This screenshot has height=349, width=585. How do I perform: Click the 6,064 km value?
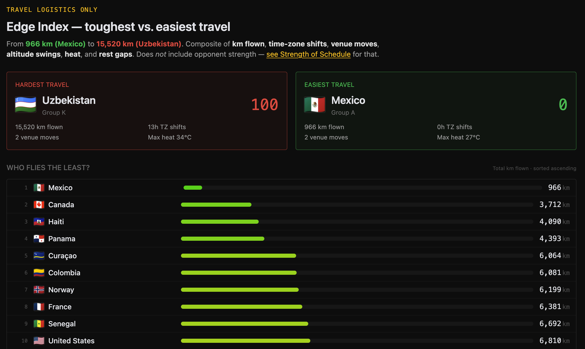555,256
